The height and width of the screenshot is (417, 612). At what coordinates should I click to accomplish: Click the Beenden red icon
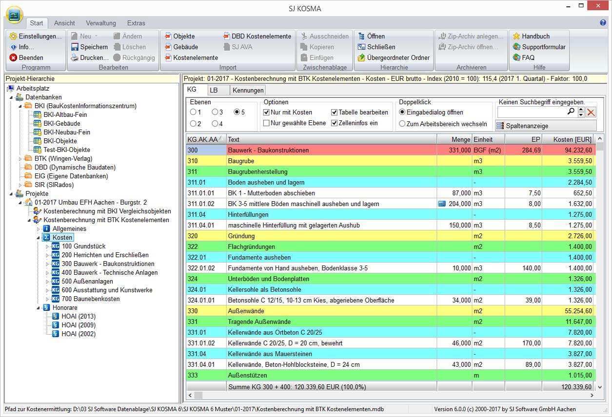point(13,57)
